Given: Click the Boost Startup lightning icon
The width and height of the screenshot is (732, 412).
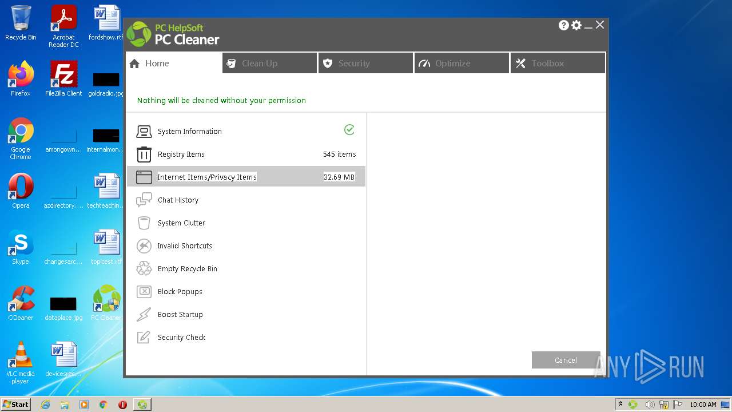Looking at the screenshot, I should point(144,315).
